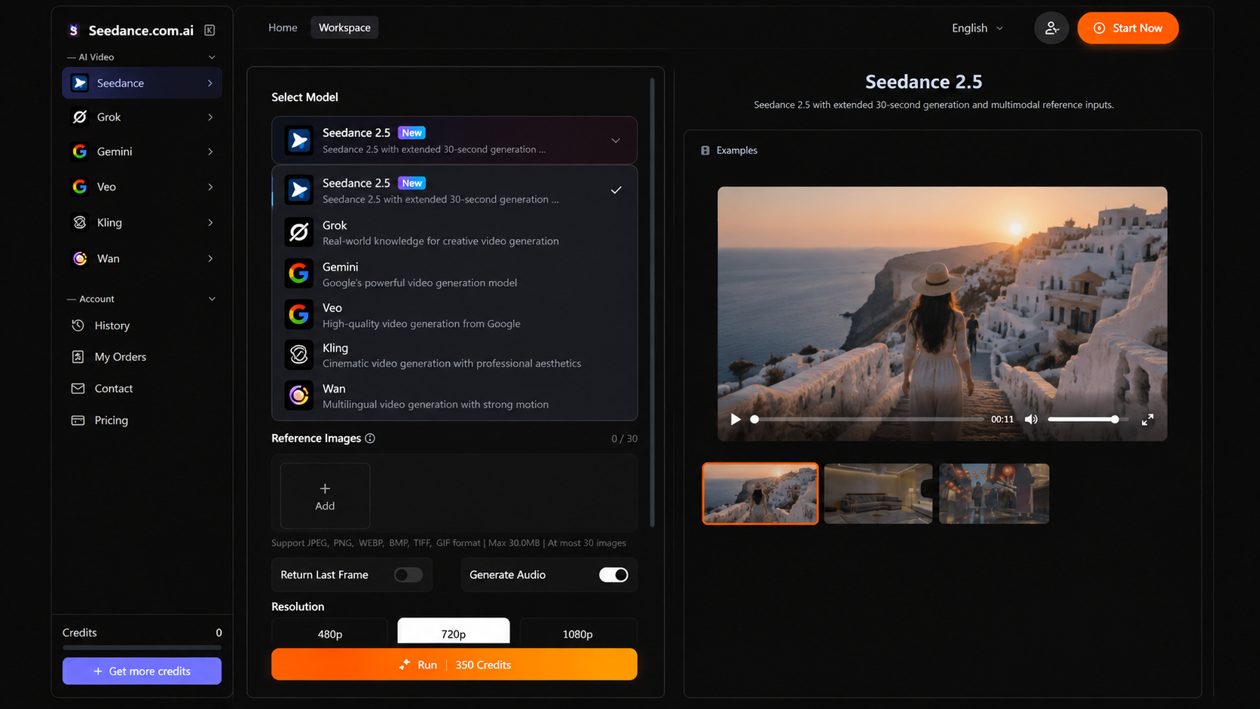Viewport: 1260px width, 709px height.
Task: Select Grok icon in the model list
Action: point(299,233)
